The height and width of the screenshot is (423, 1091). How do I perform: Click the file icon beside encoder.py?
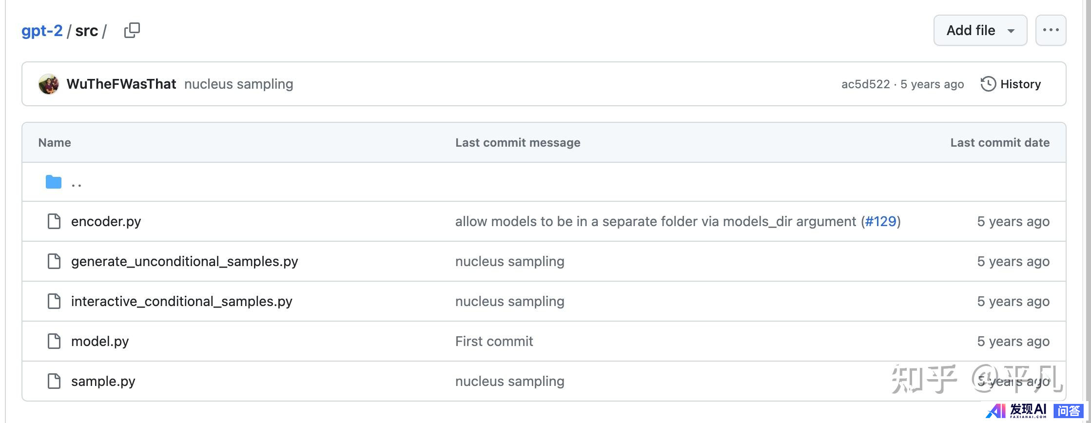[x=54, y=221]
